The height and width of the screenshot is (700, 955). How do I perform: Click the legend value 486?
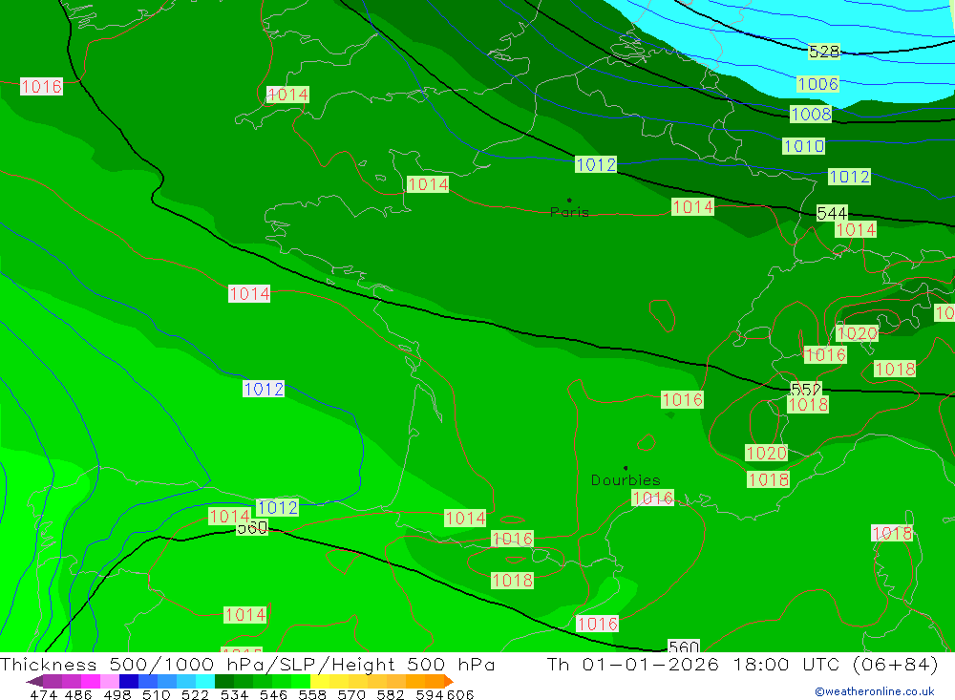pyautogui.click(x=78, y=694)
